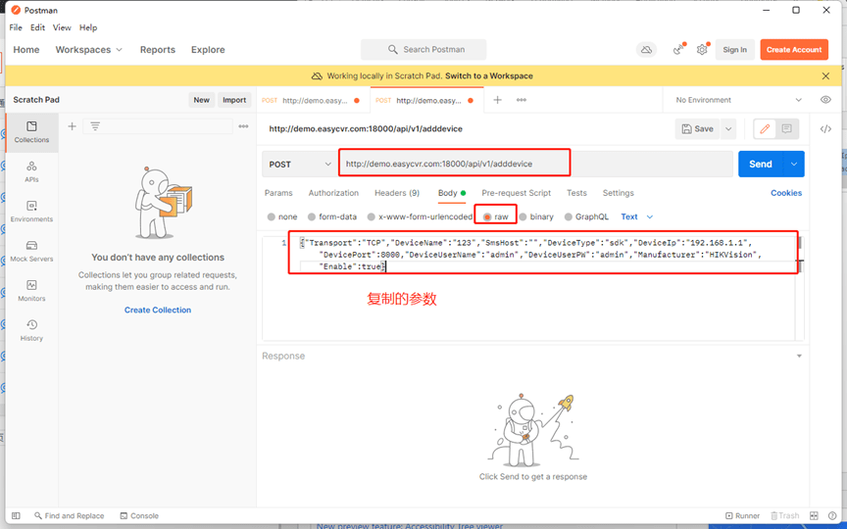The width and height of the screenshot is (847, 529).
Task: Click the Switch to a Workspace link
Action: pos(489,76)
